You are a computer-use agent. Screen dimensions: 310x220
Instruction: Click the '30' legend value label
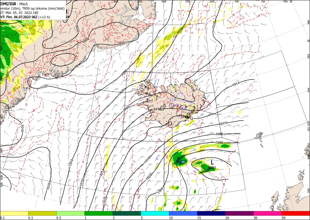click(x=255, y=218)
